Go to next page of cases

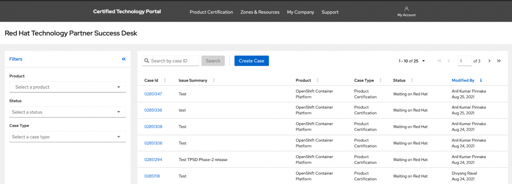click(489, 61)
